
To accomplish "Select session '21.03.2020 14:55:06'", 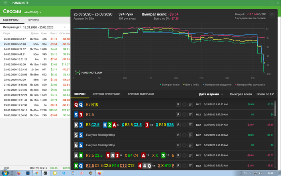I will tap(35, 85).
